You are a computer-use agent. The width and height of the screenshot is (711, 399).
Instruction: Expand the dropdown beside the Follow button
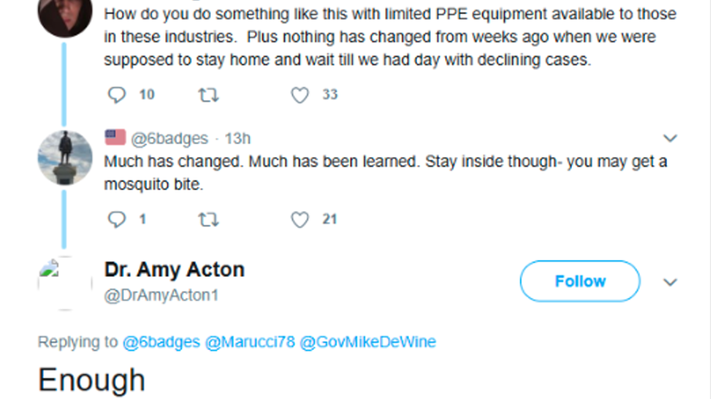670,281
